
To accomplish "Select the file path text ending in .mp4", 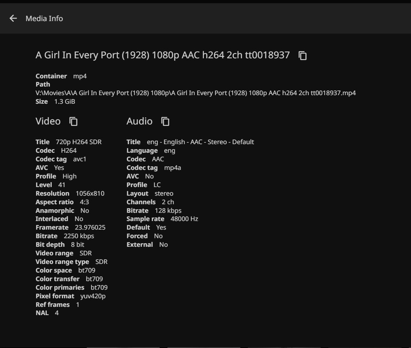I will point(196,93).
